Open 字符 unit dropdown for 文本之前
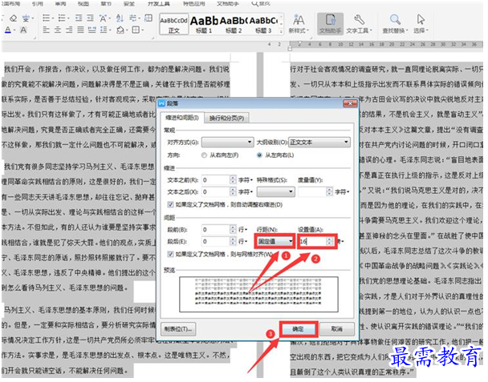Viewport: 488px width, 382px height. [x=246, y=180]
